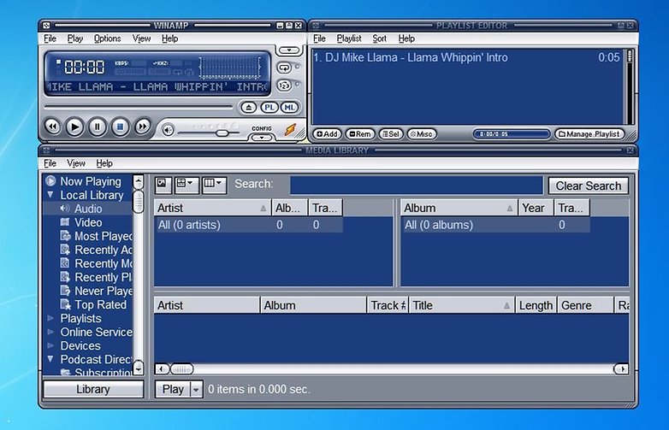
Task: Toggle repeat mode button
Action: [284, 68]
